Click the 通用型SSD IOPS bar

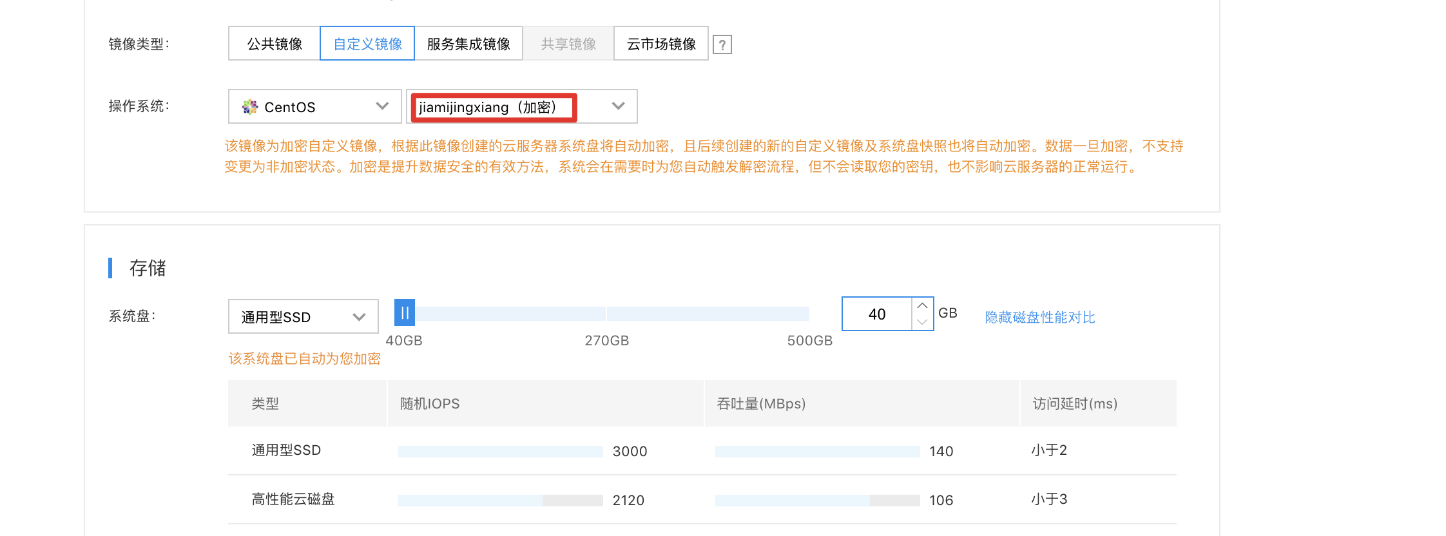coord(501,452)
